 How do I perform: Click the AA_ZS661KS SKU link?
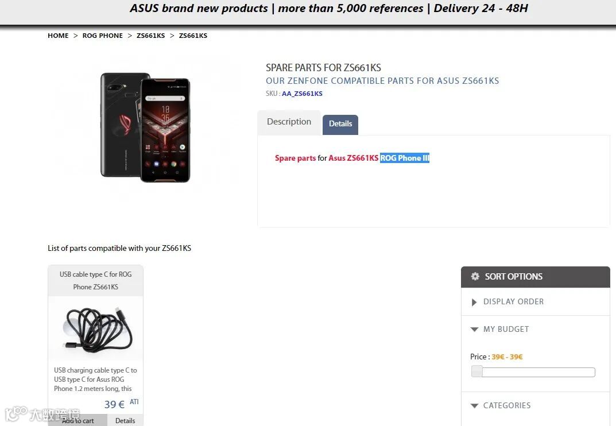302,94
